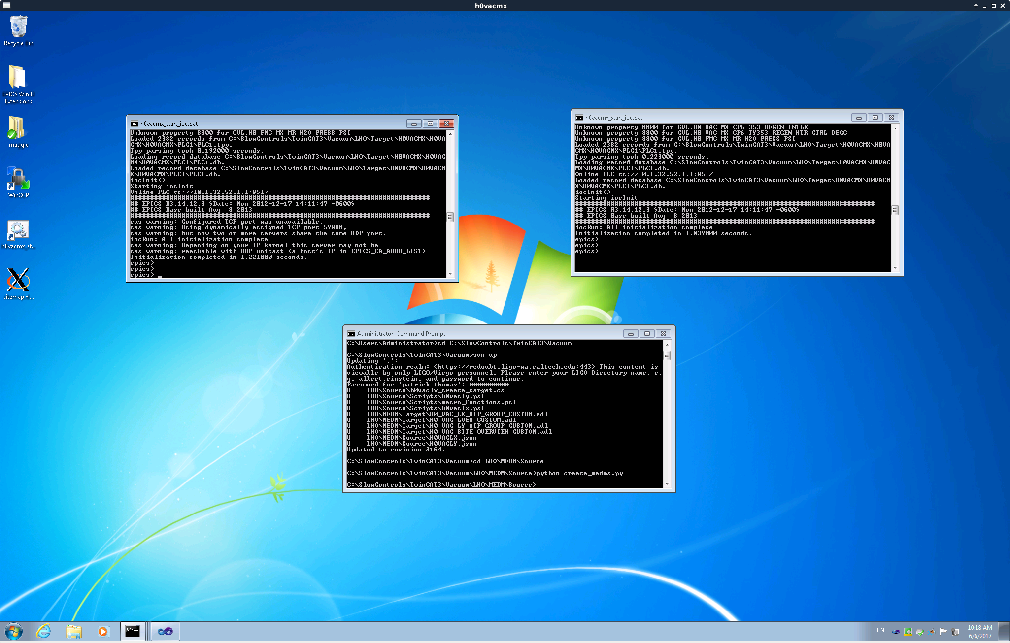Click 'cas warning: Configured TCP port was unavailable' line

click(226, 222)
